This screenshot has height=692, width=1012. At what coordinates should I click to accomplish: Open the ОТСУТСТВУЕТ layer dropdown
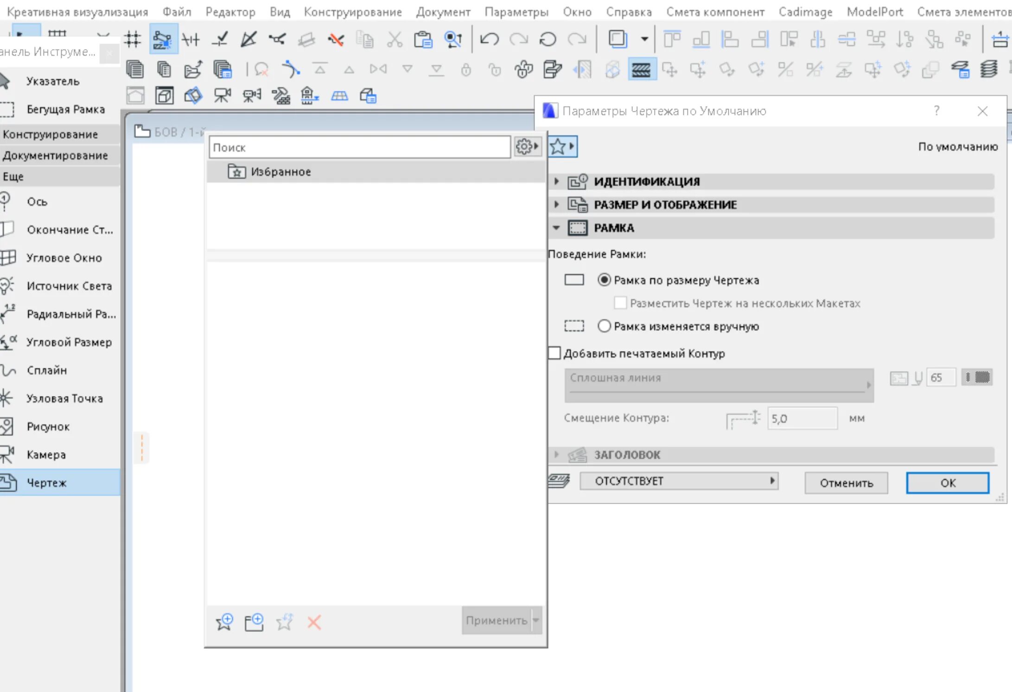pos(678,481)
